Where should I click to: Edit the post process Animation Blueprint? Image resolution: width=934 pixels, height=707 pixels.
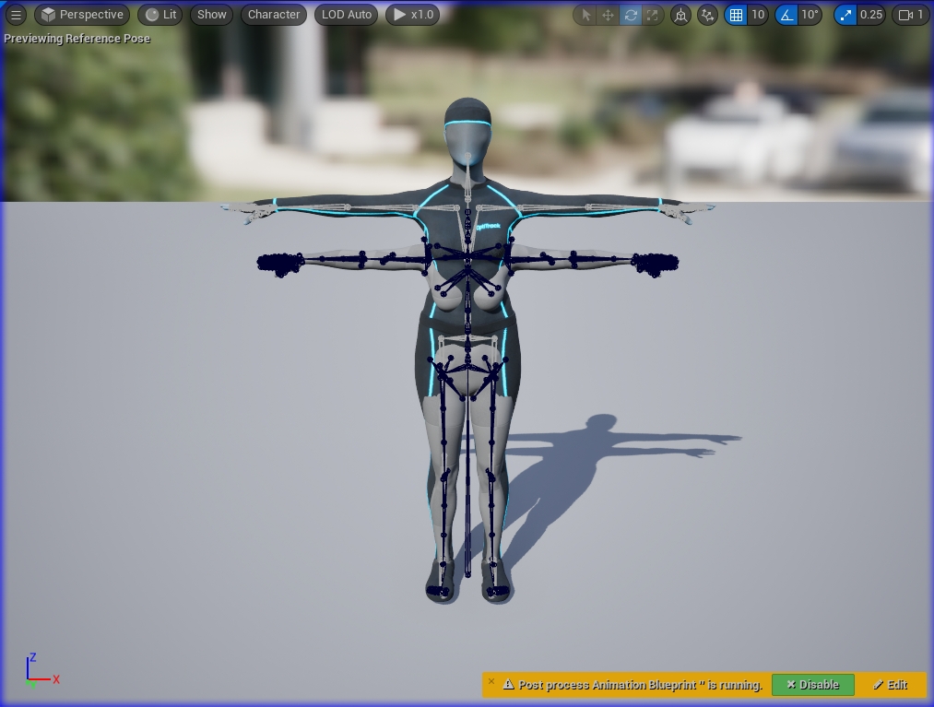pyautogui.click(x=891, y=685)
